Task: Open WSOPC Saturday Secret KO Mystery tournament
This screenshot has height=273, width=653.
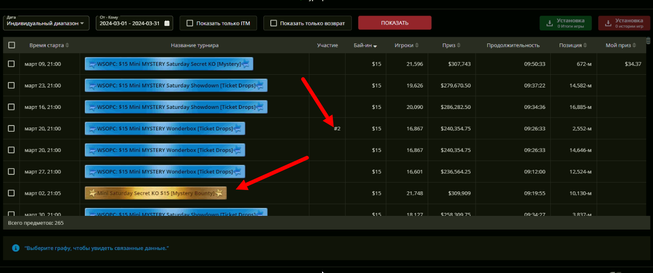Action: click(169, 64)
